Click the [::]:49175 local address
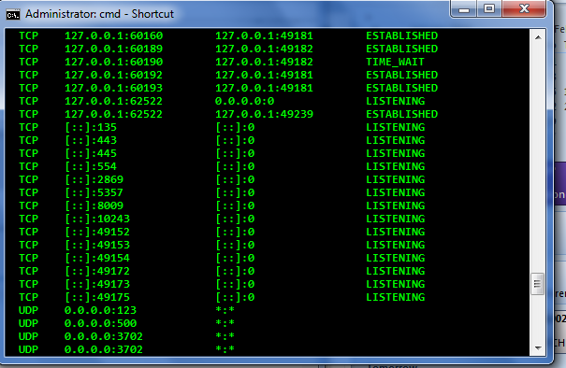The height and width of the screenshot is (368, 566). click(97, 297)
